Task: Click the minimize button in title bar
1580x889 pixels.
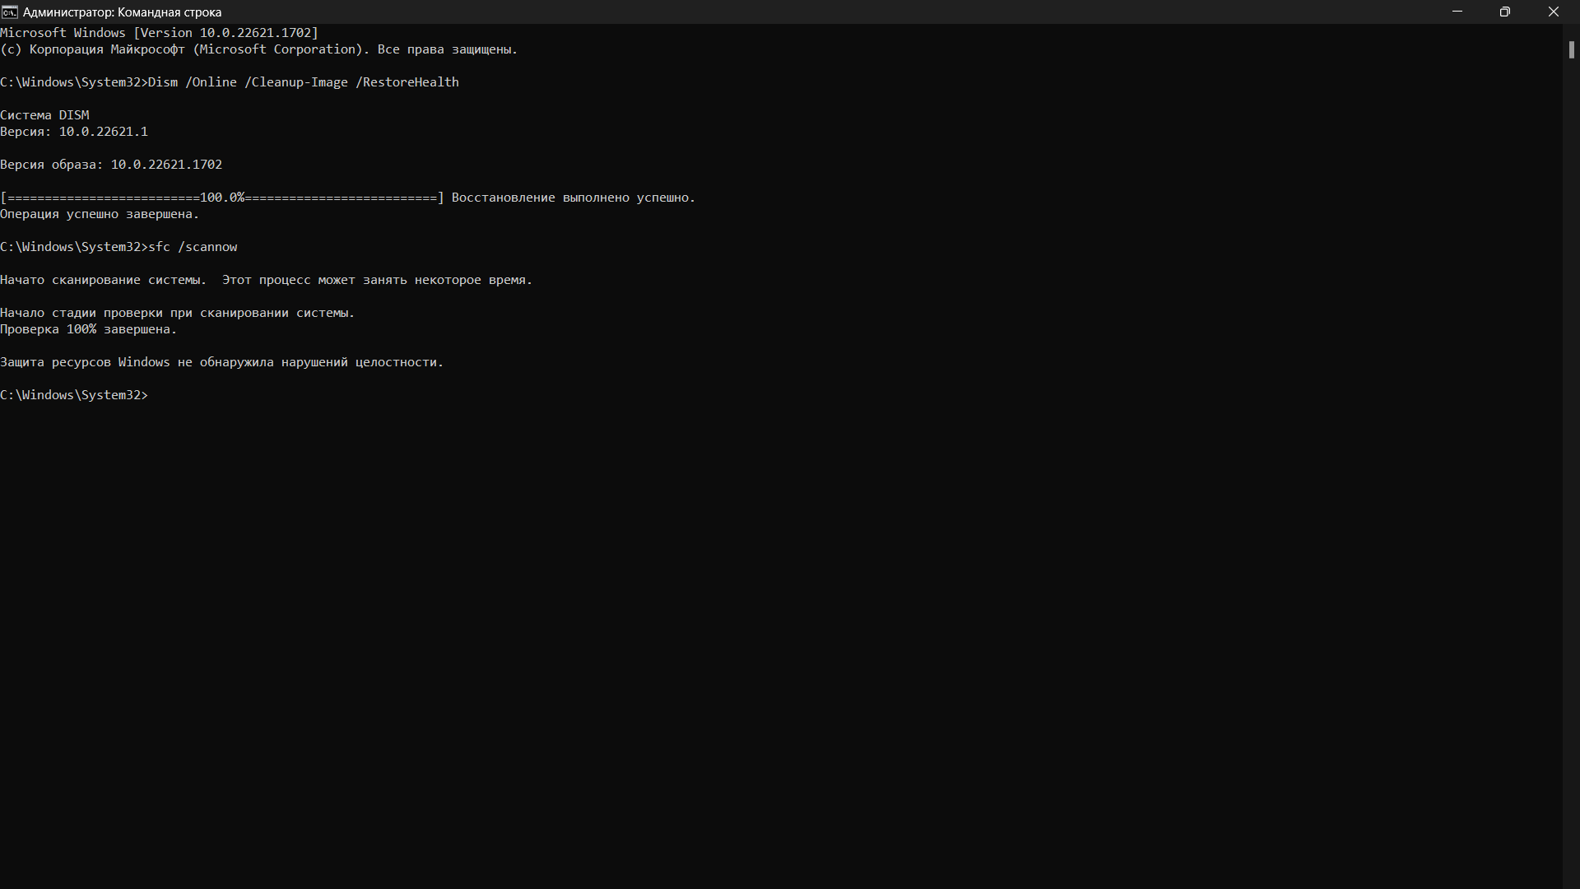Action: pos(1457,12)
